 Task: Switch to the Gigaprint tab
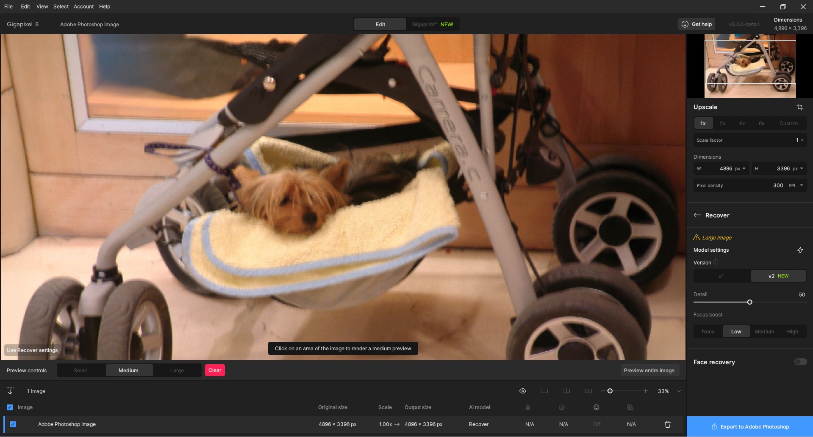pyautogui.click(x=432, y=25)
